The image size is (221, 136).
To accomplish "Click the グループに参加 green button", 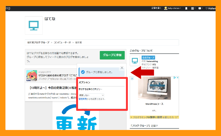I will [x=112, y=55].
